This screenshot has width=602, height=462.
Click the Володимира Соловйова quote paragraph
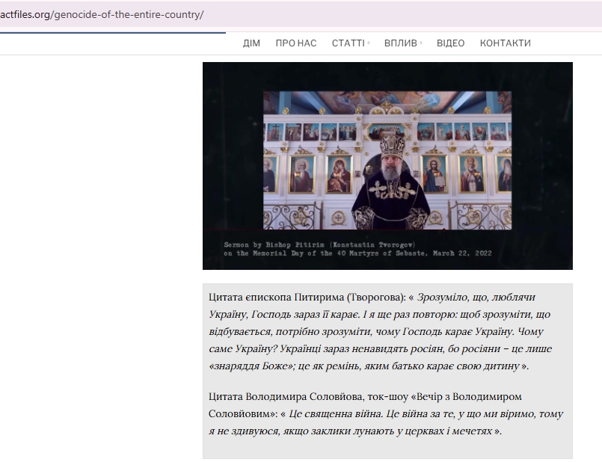click(387, 413)
